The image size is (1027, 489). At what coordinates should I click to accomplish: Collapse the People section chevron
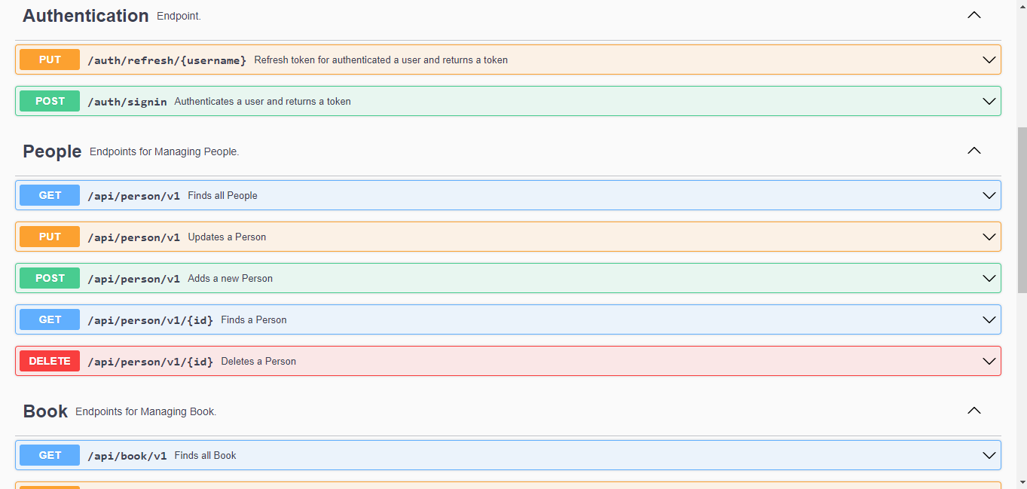974,151
